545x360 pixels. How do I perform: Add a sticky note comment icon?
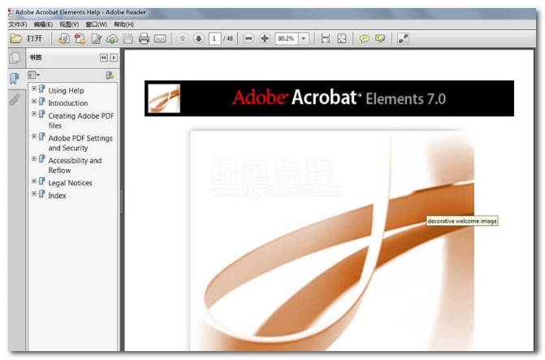click(364, 39)
